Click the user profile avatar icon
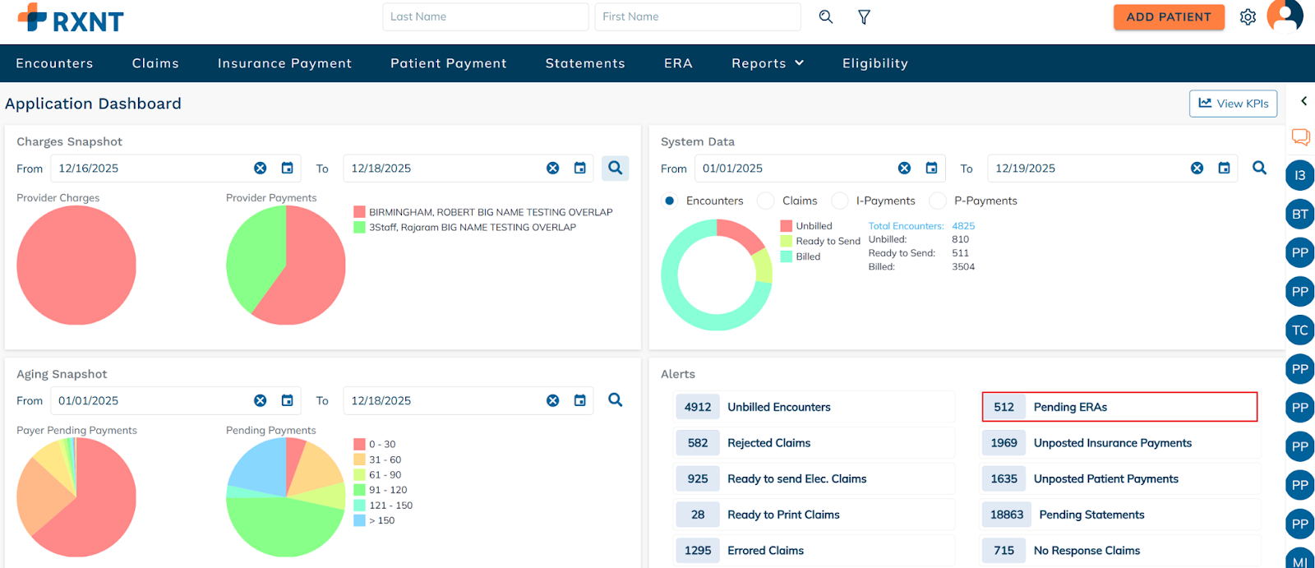This screenshot has height=568, width=1315. click(1285, 16)
